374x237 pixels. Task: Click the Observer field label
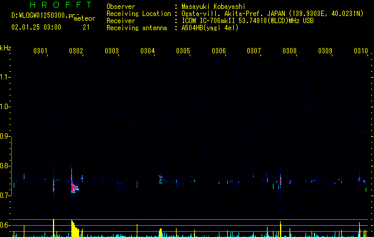click(x=121, y=7)
